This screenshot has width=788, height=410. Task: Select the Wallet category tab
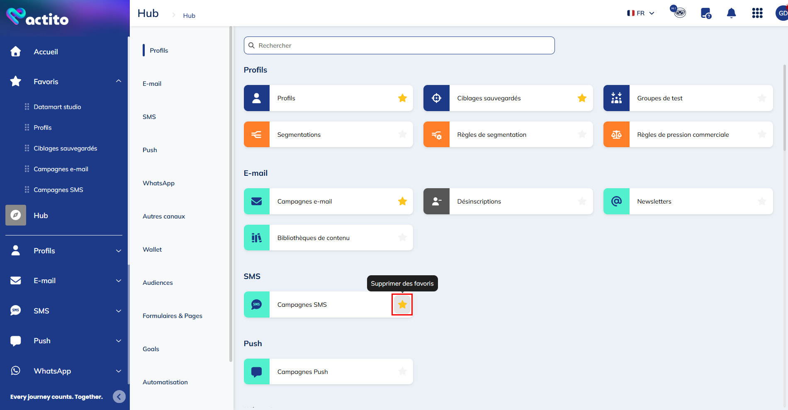click(152, 250)
